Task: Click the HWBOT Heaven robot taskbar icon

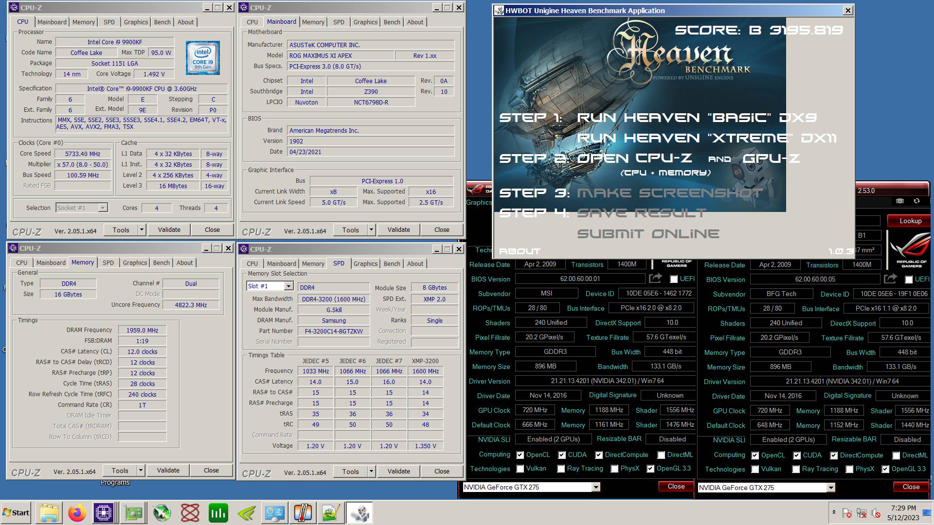Action: (x=360, y=513)
